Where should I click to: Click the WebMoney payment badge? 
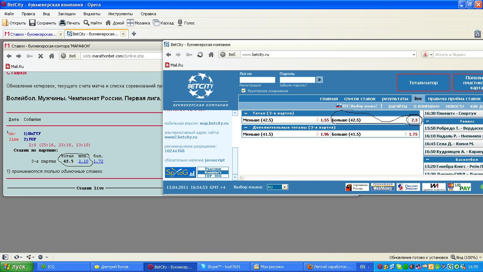coord(382,187)
